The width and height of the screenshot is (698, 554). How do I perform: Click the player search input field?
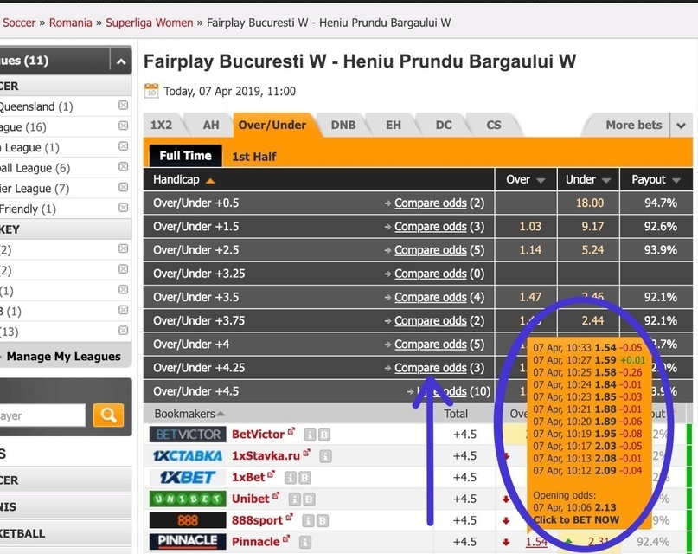(43, 415)
